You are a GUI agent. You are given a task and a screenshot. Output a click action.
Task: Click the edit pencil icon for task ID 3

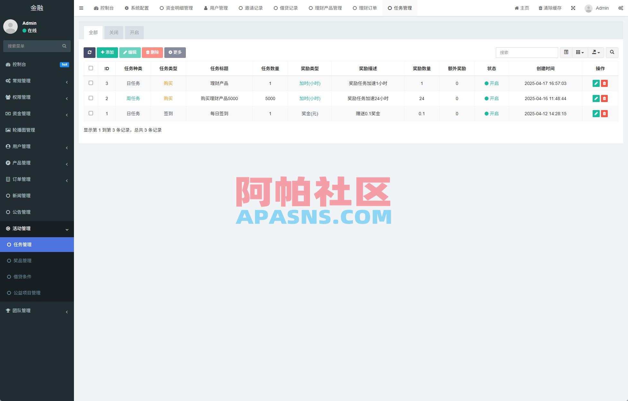coord(596,83)
